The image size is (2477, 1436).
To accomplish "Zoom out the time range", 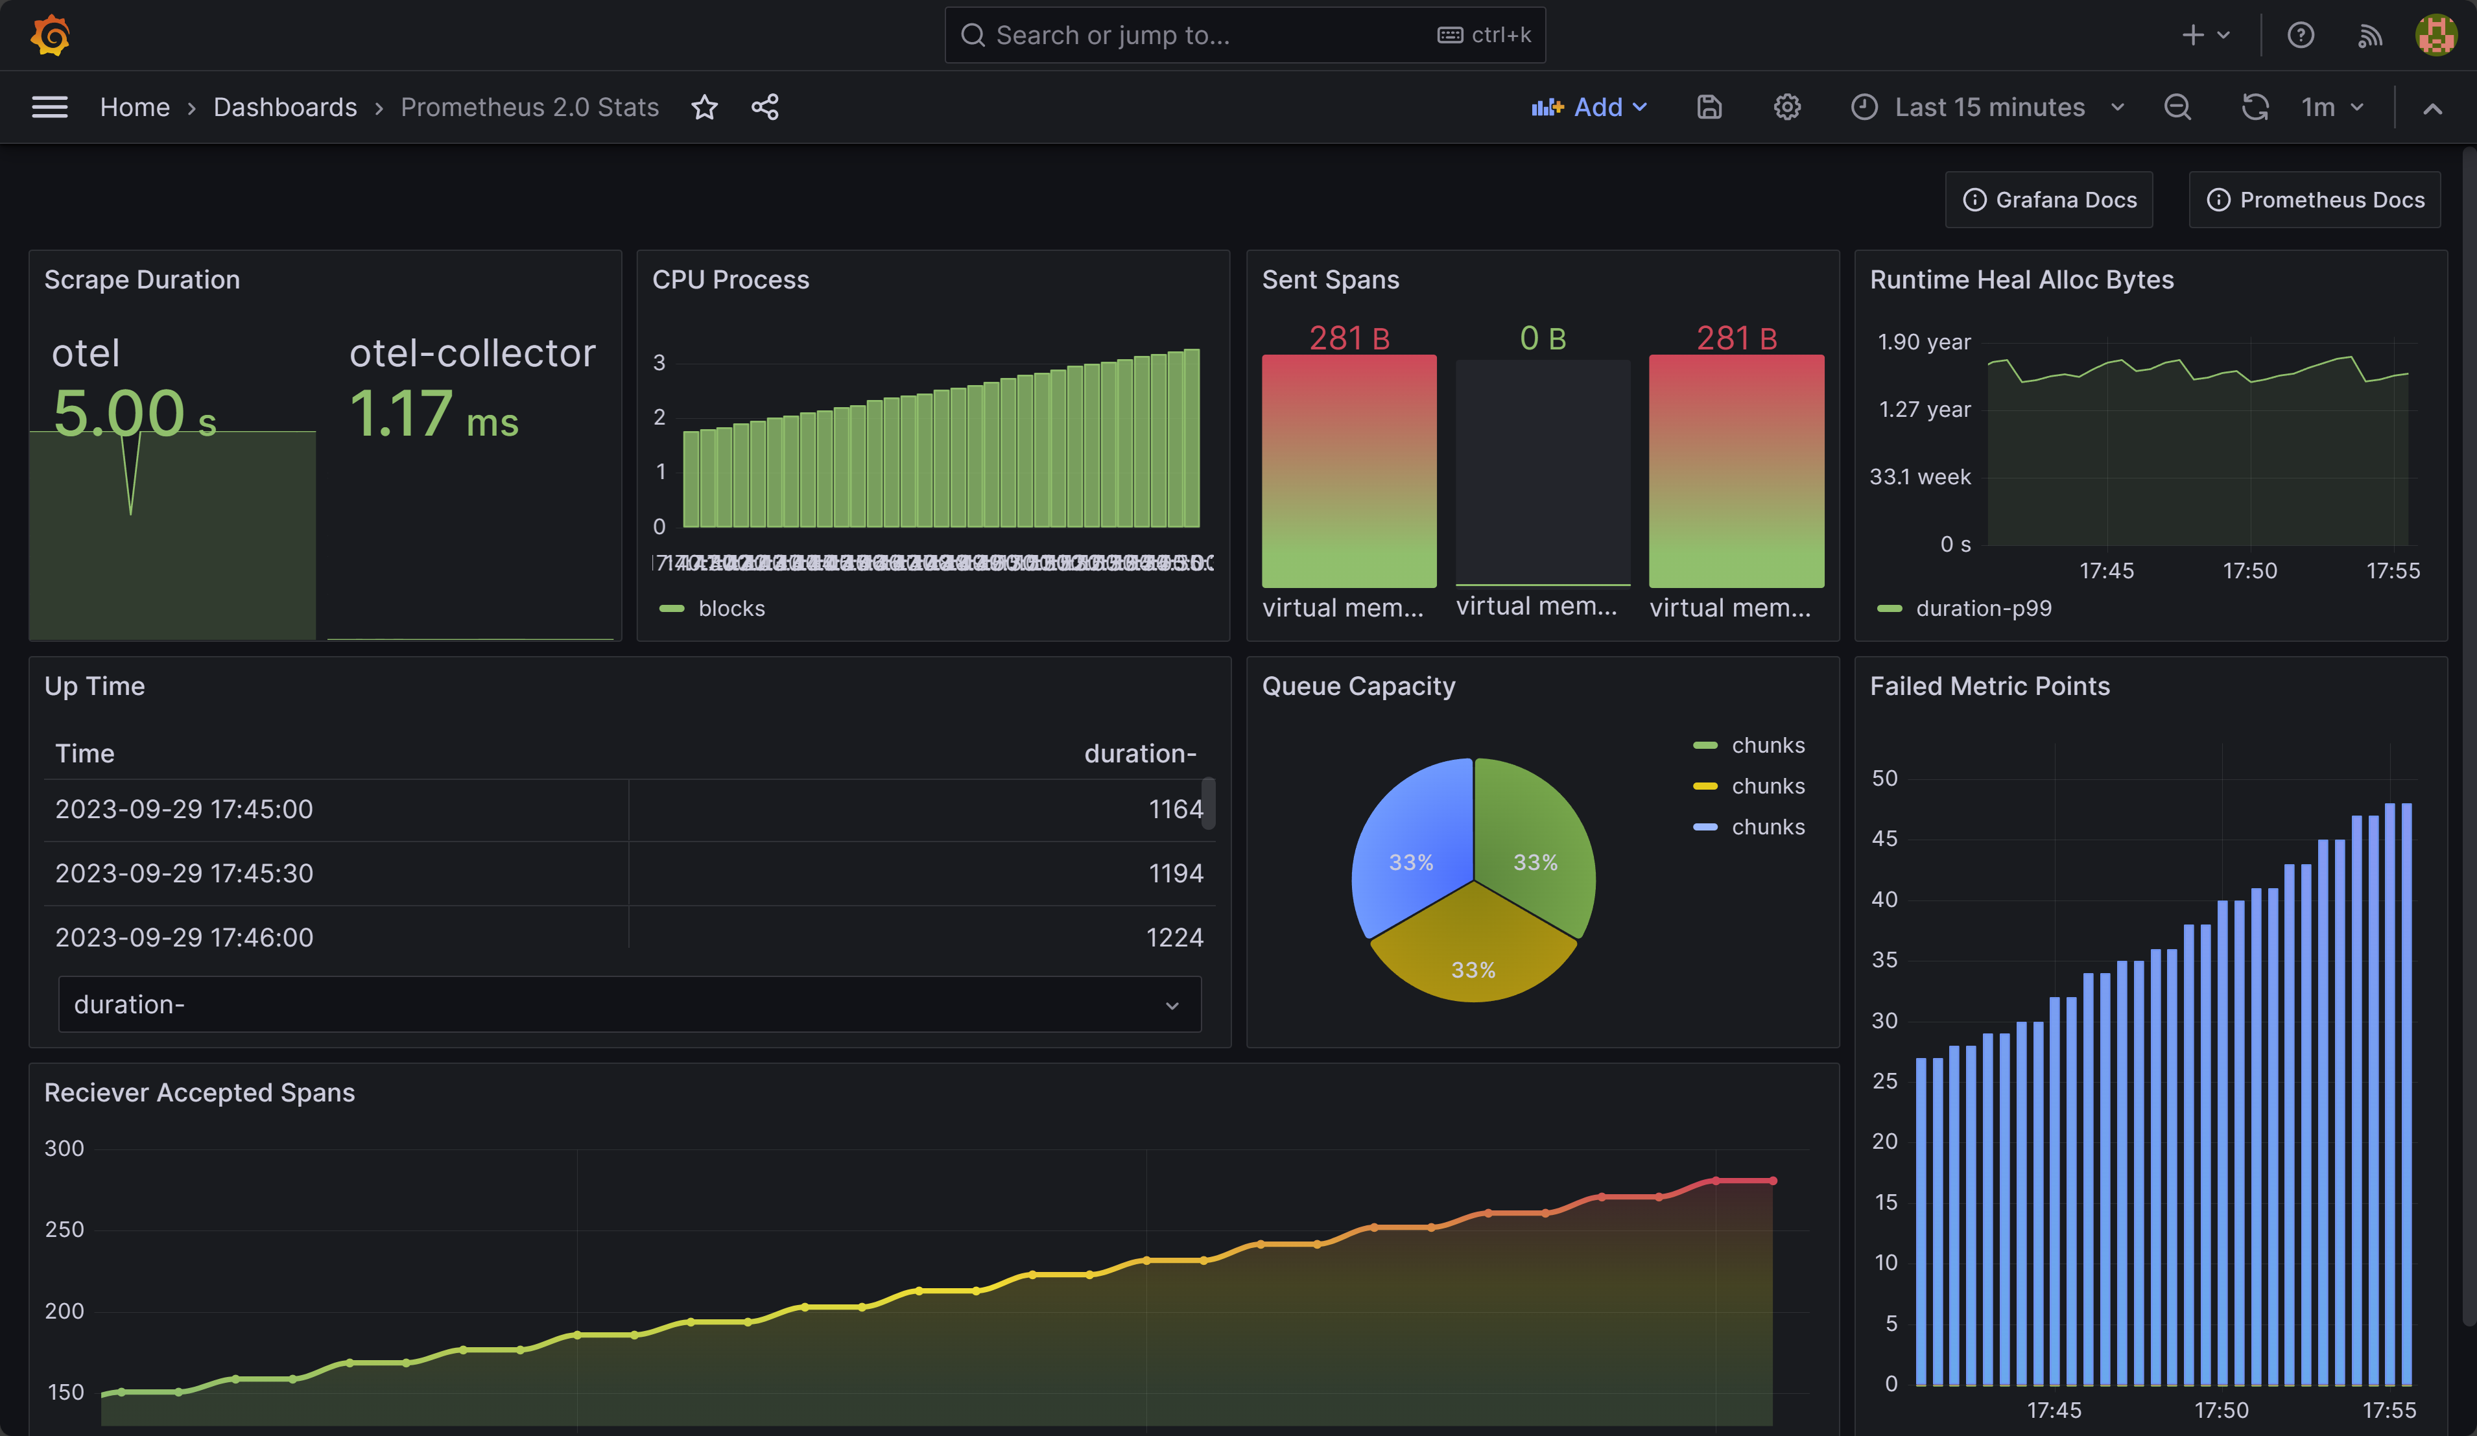I will tap(2177, 107).
